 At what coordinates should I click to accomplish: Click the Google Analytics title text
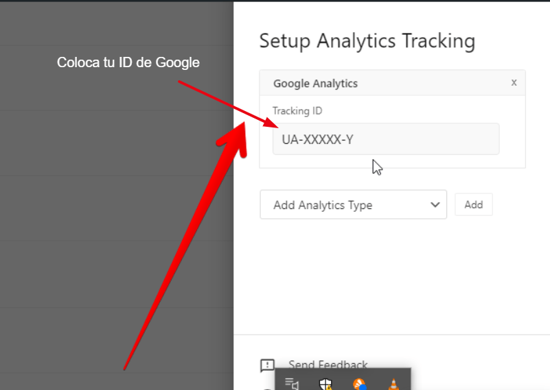tap(315, 84)
